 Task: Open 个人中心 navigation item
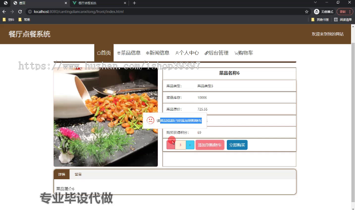[187, 53]
